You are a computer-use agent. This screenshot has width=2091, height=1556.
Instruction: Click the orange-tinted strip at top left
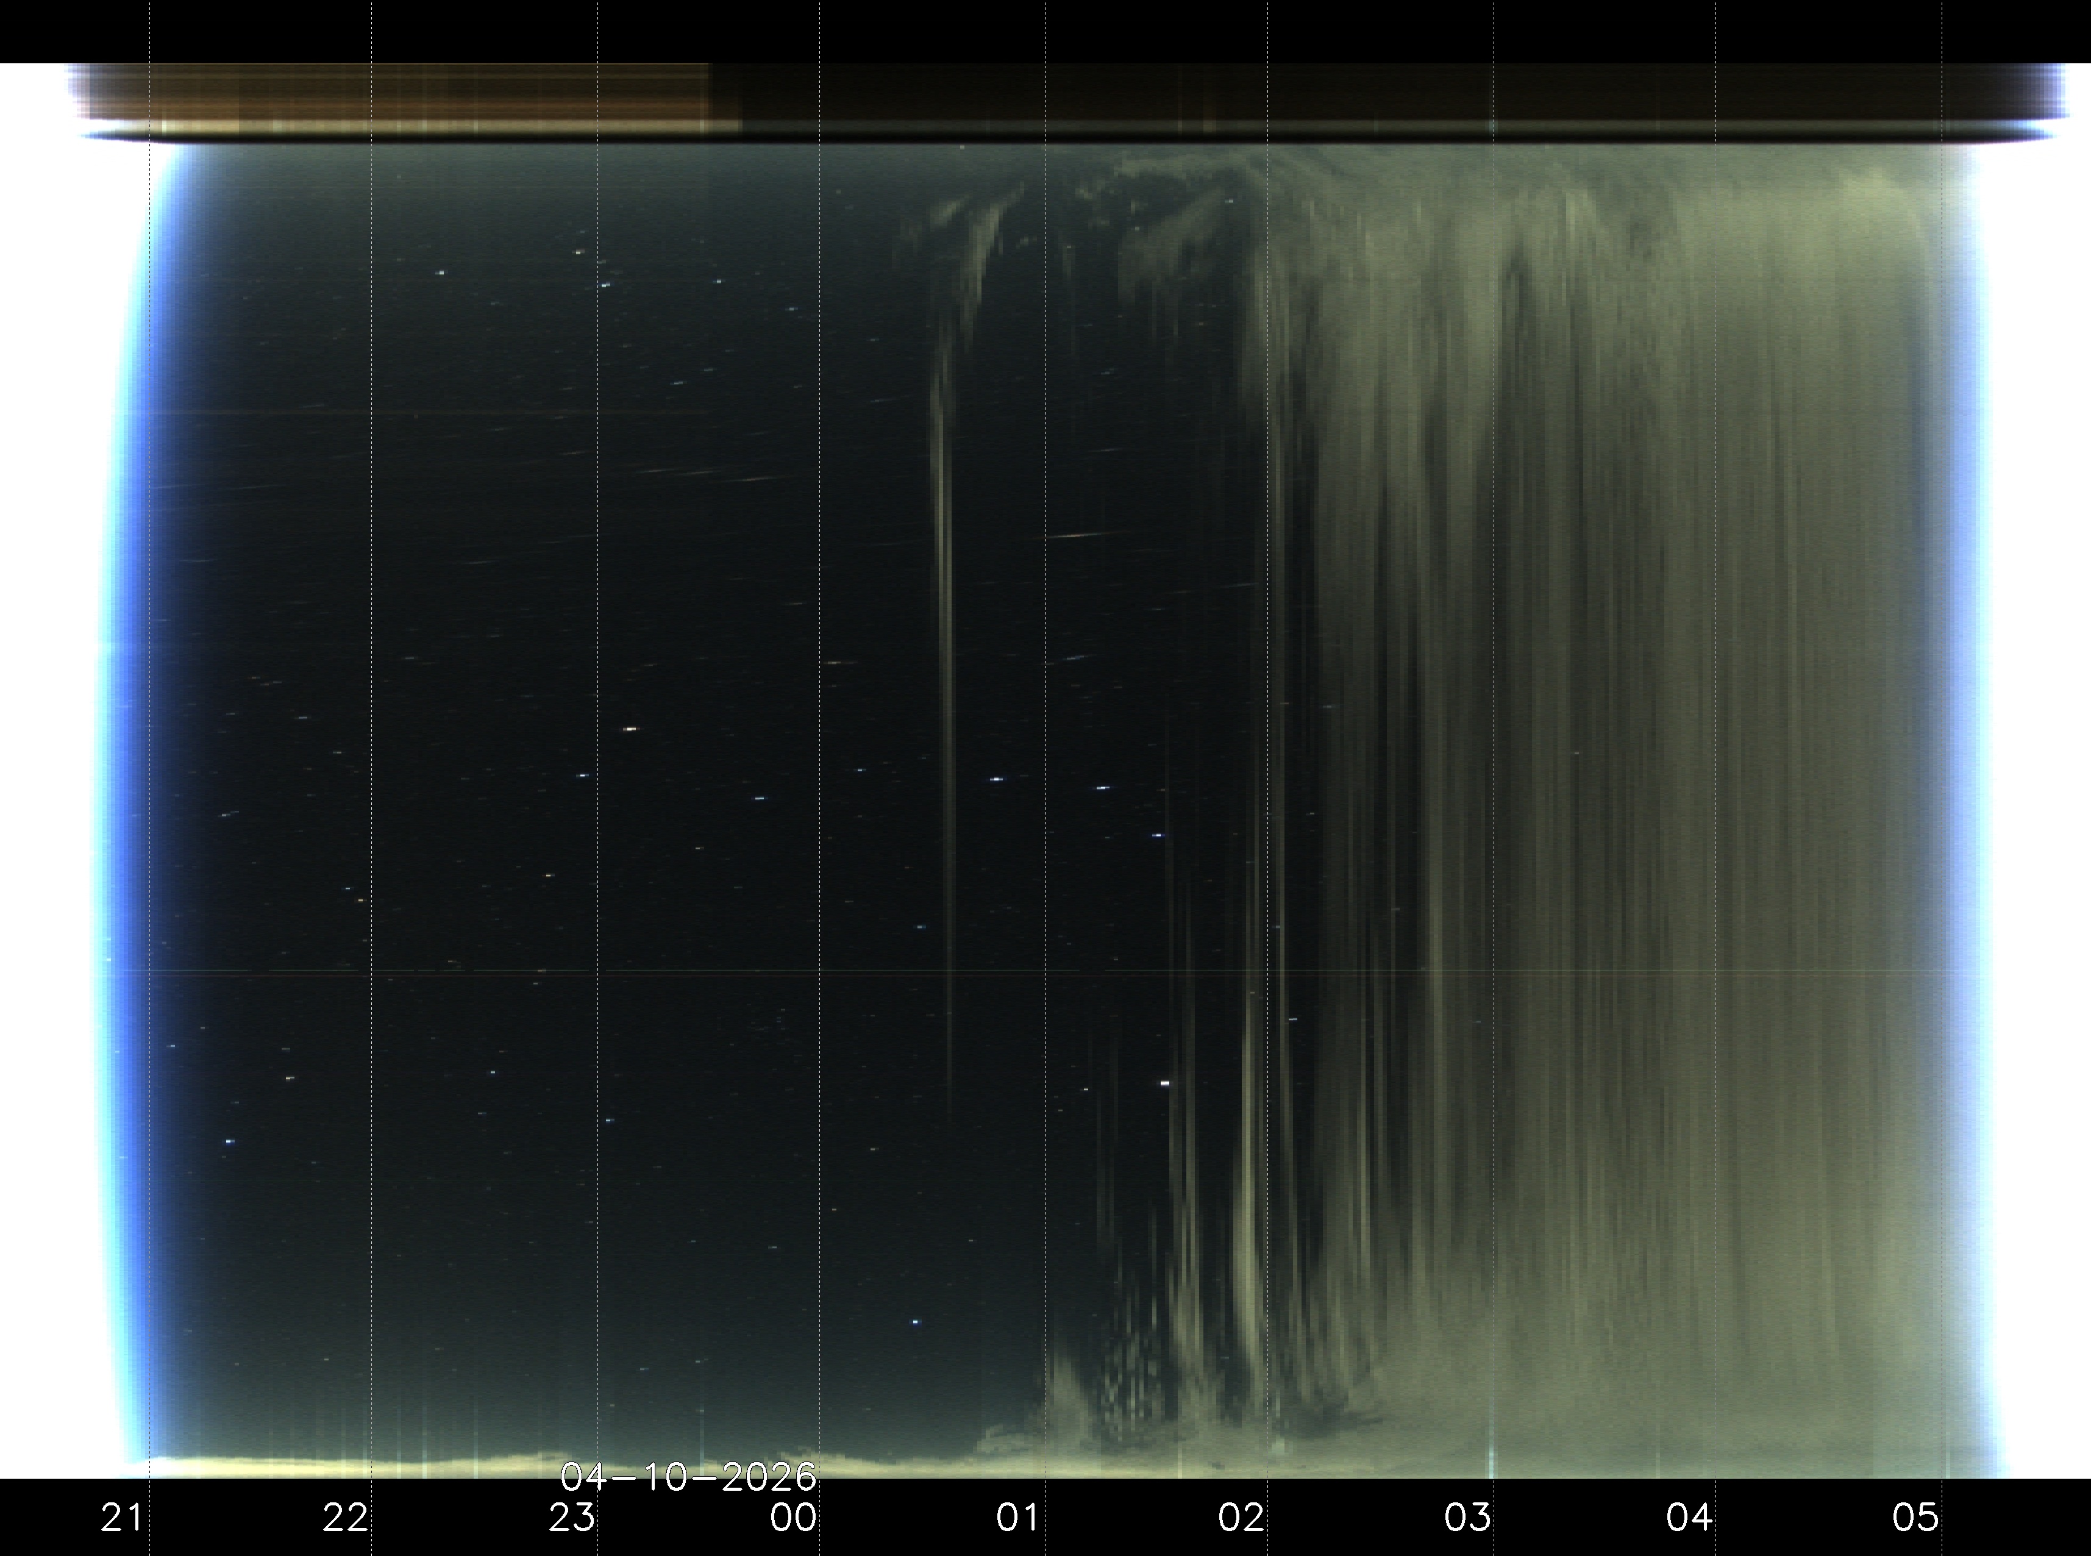click(396, 99)
